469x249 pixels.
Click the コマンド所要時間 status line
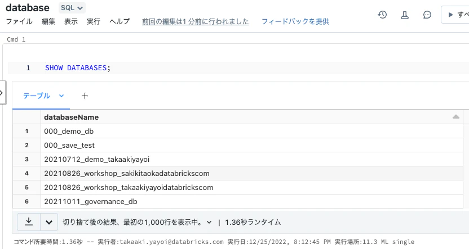pos(214,242)
